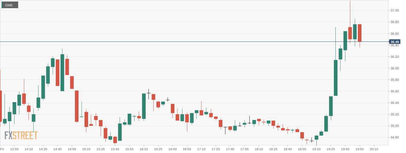Click the 36.46 current price tag
The image size is (406, 153).
pyautogui.click(x=394, y=42)
